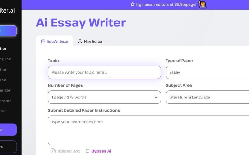Image resolution: width=249 pixels, height=155 pixels.
Task: Click the site logo ending in 'iter.ai'
Action: coord(7,11)
